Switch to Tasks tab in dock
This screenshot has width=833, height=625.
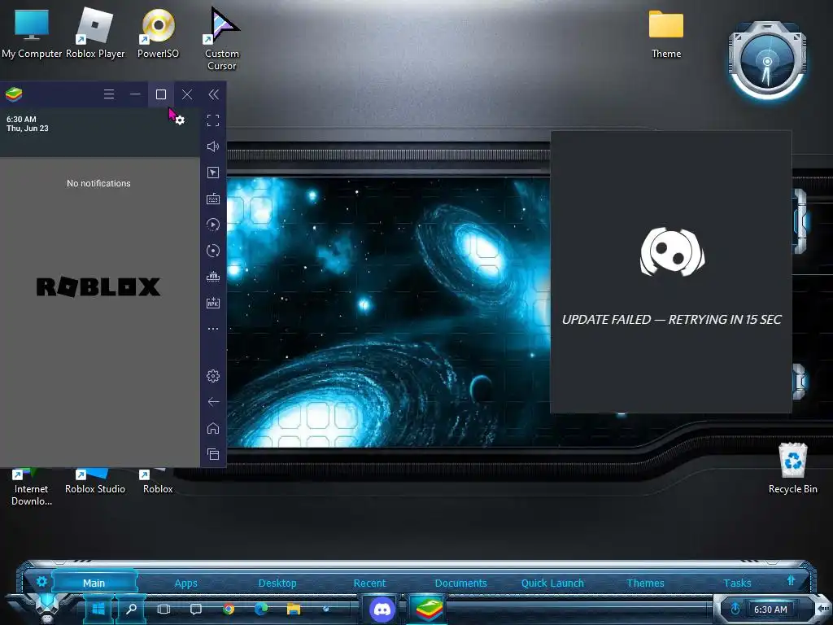pos(737,583)
